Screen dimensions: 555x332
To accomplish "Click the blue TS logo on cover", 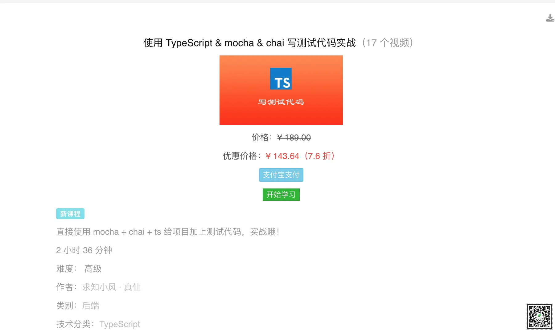I will [281, 79].
